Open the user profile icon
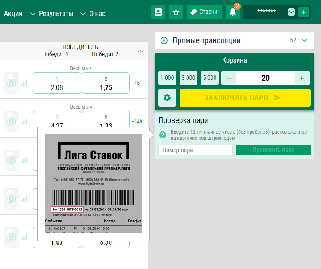 coord(158,12)
